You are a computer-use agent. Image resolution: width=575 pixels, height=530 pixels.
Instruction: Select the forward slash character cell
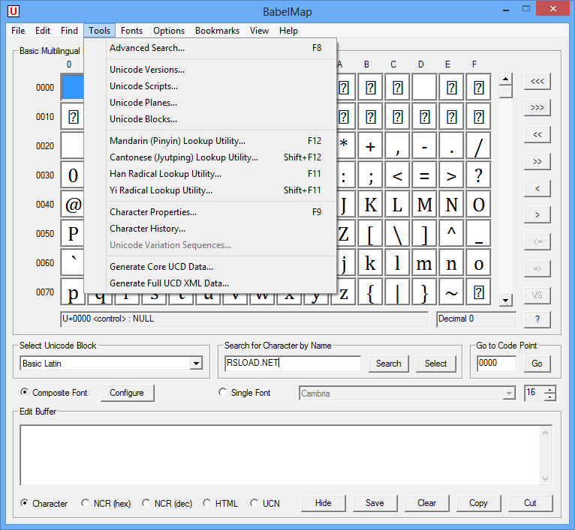tap(479, 146)
